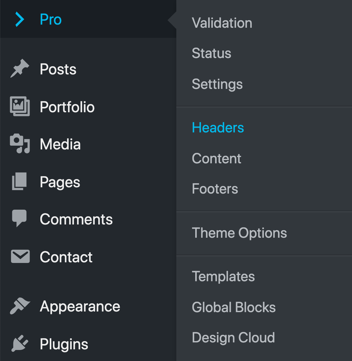The image size is (352, 361).
Task: Select the highlighted Headers item
Action: (x=218, y=128)
